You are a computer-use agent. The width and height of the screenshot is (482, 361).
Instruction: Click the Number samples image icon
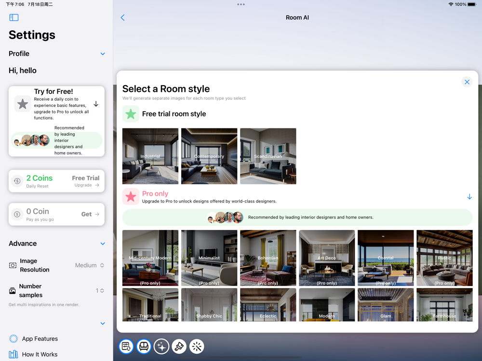coord(13,291)
